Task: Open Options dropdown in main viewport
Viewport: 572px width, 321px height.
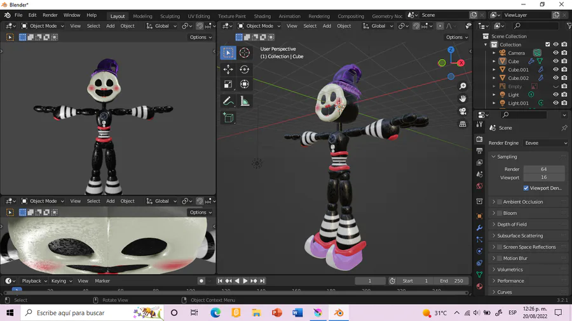Action: (457, 37)
